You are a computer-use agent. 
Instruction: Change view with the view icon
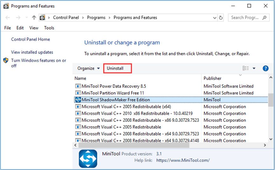coord(245,68)
